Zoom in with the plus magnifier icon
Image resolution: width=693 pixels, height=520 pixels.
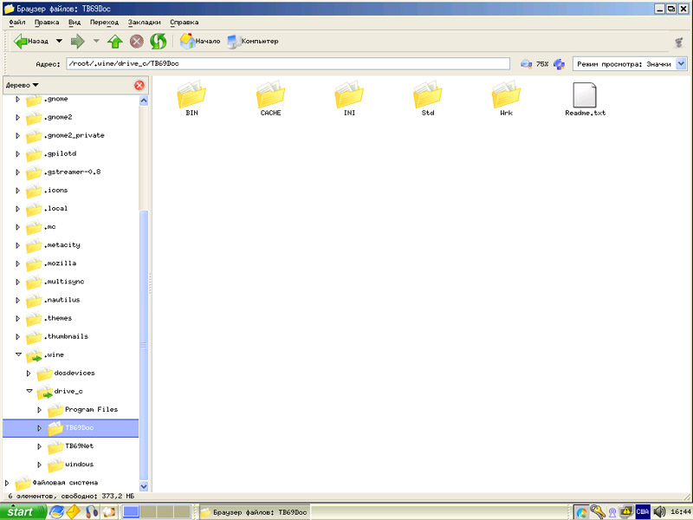(559, 64)
